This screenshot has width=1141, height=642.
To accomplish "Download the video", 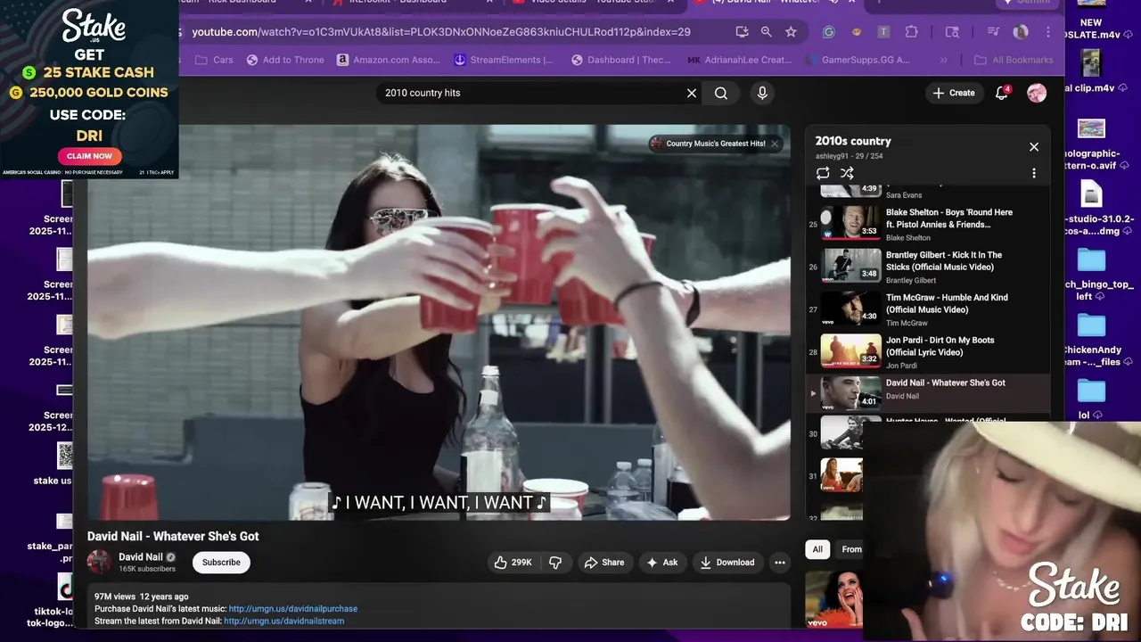I will point(727,563).
